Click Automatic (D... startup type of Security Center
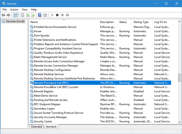The image size is (182, 134). [143, 122]
